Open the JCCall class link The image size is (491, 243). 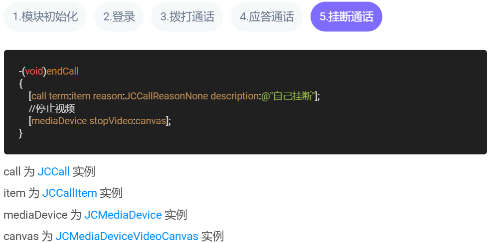(x=53, y=172)
